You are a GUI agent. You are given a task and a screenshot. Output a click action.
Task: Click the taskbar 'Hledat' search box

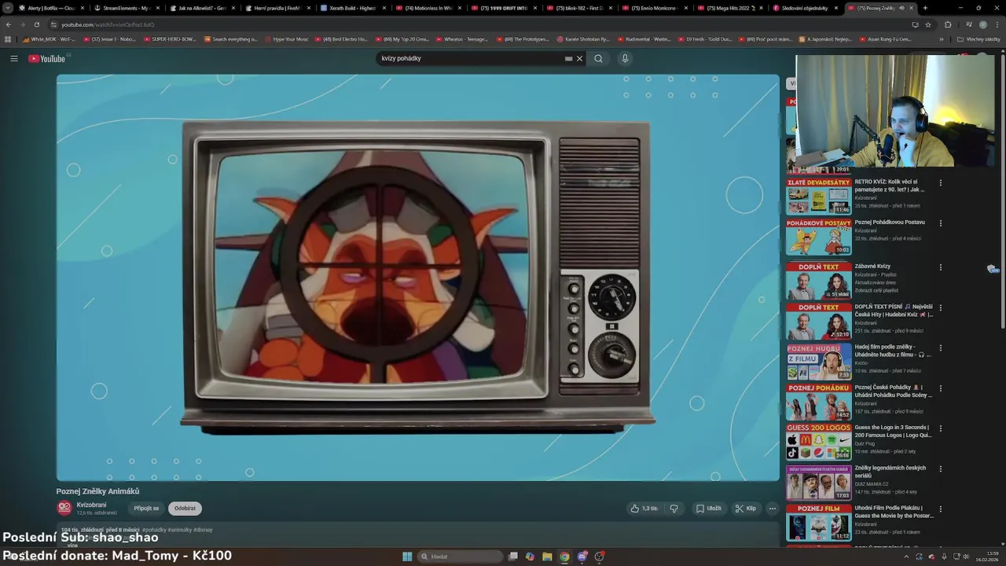[460, 557]
